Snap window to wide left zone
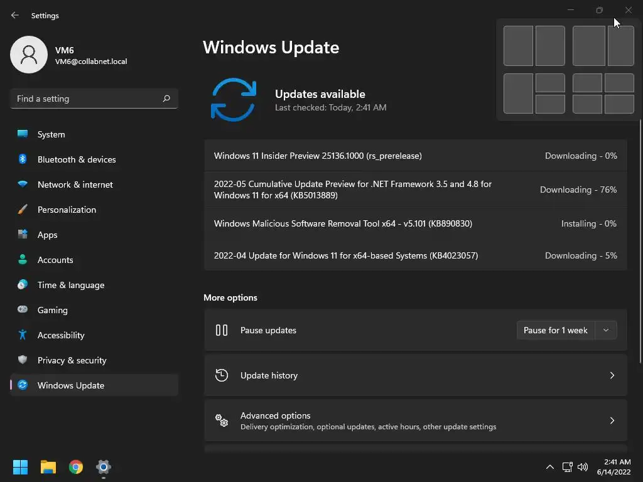The image size is (643, 482). 589,45
